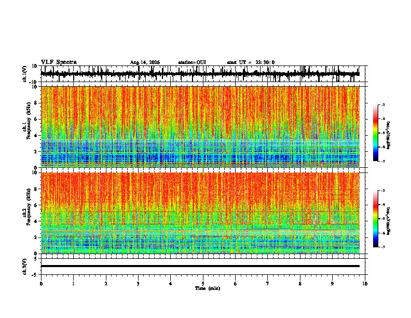The width and height of the screenshot is (411, 318).
Task: Click time axis tick label '10'
Action: pyautogui.click(x=365, y=284)
